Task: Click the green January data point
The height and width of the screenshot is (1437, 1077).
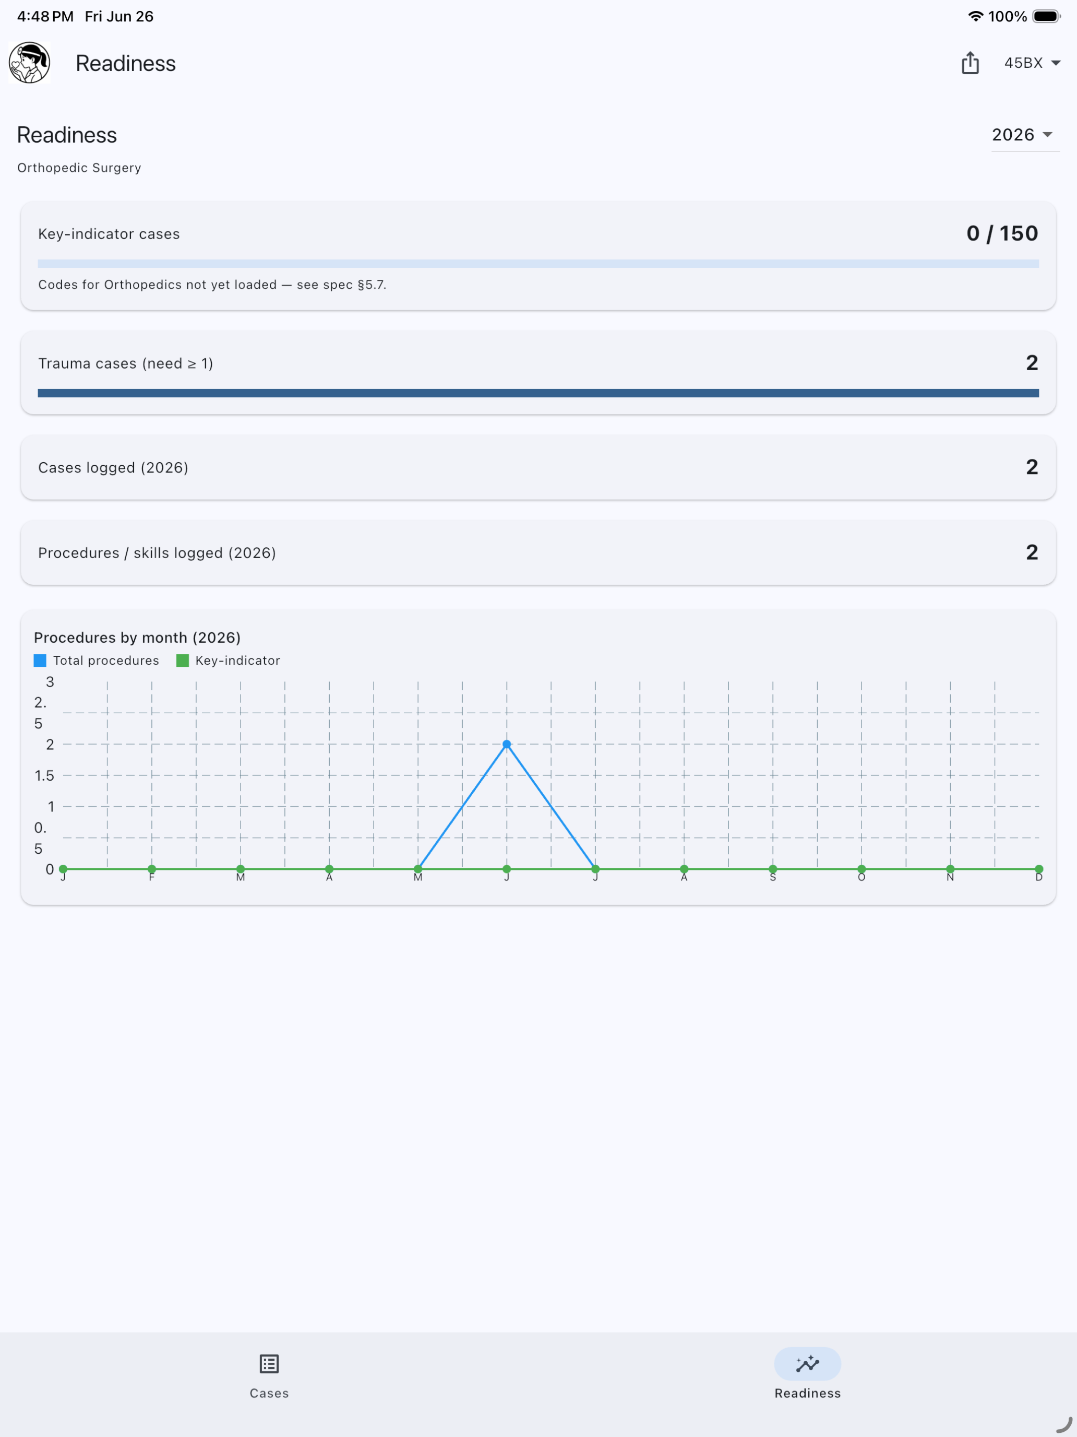Action: (x=63, y=869)
